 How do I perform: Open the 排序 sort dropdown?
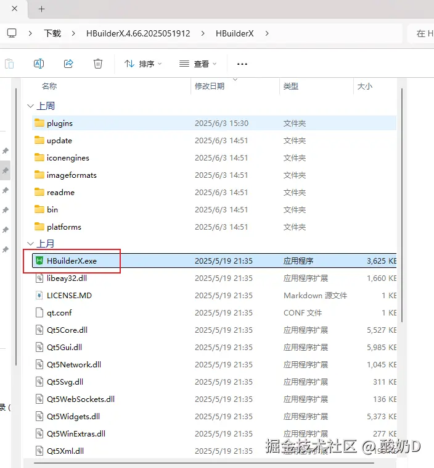click(x=143, y=64)
